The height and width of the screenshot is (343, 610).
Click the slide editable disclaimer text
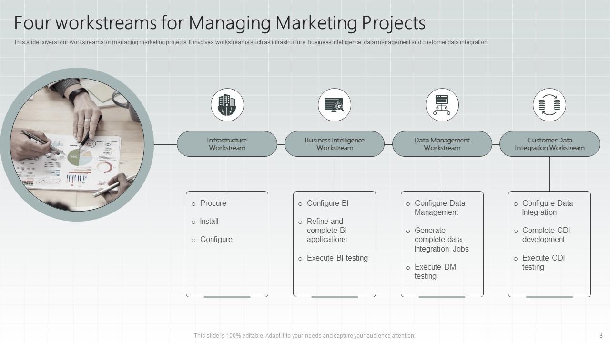tap(305, 335)
